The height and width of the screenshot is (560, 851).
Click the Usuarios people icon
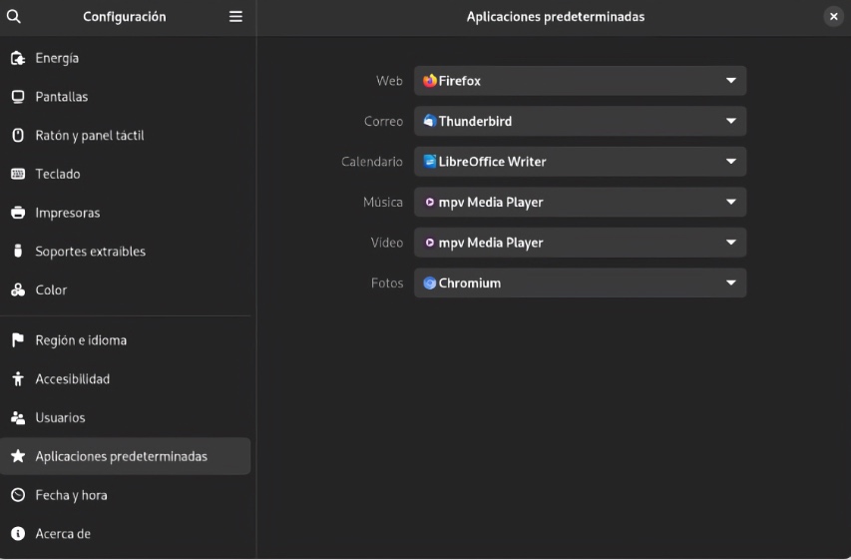(x=18, y=417)
